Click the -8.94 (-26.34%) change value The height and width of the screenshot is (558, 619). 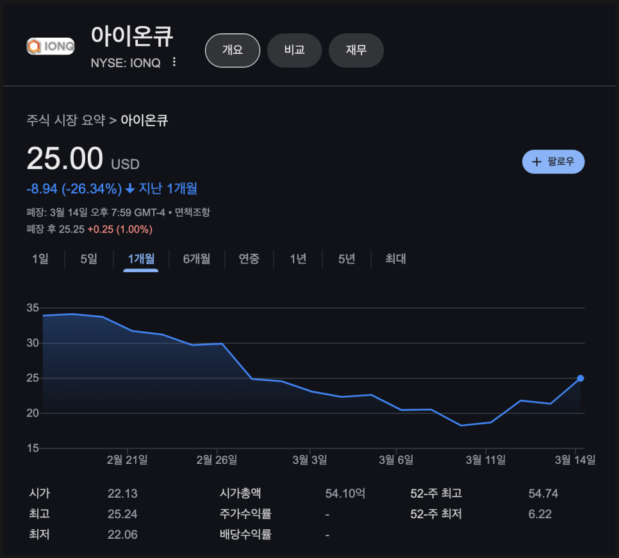pos(74,188)
